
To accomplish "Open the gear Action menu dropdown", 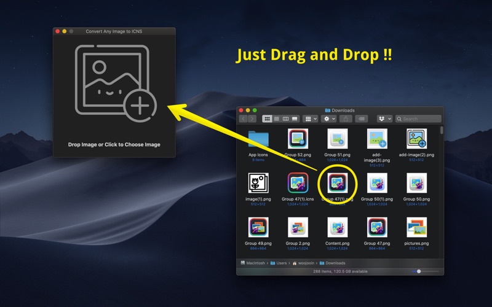I will click(x=329, y=119).
